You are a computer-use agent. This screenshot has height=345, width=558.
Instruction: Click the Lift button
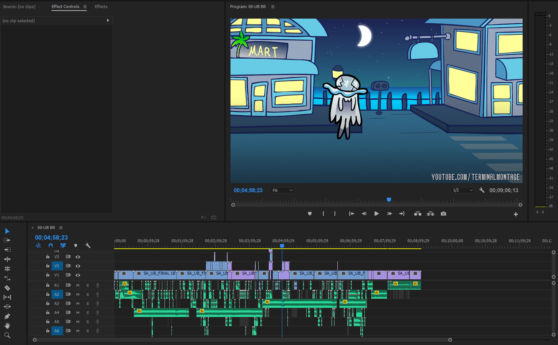click(x=418, y=214)
